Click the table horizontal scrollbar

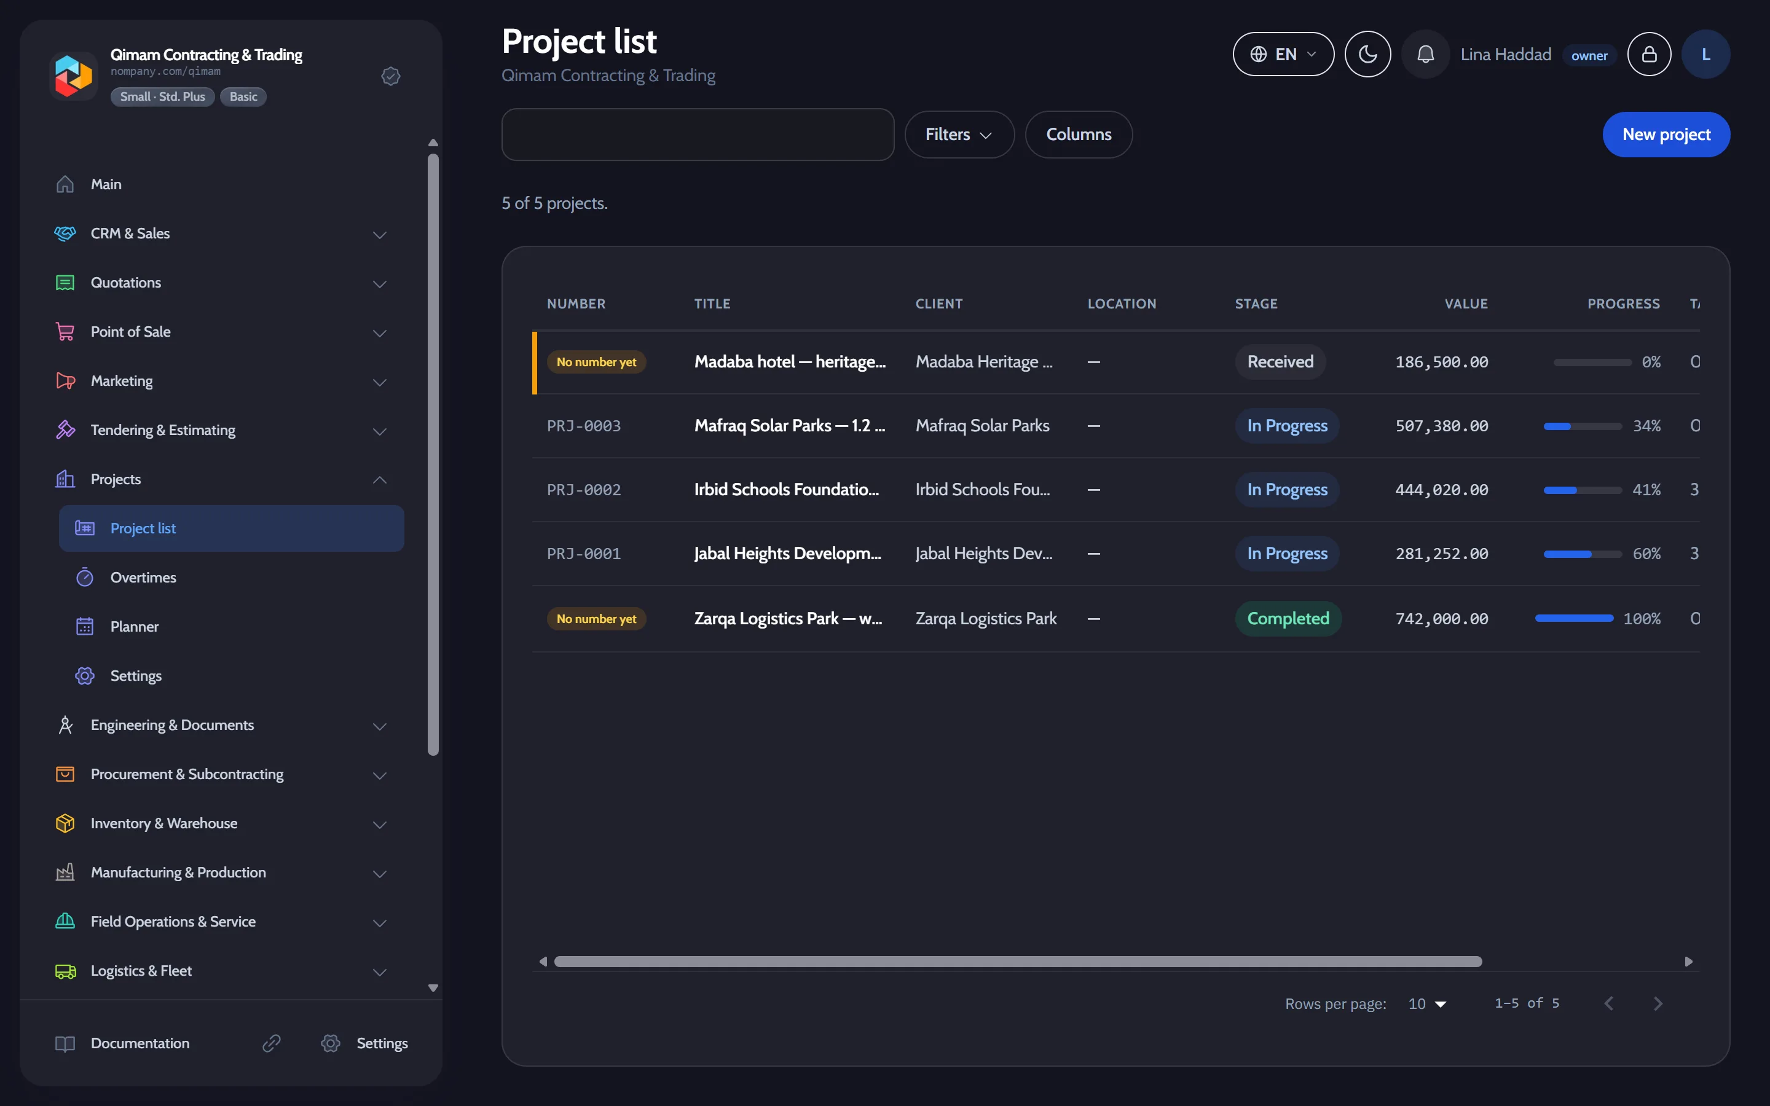tap(1018, 961)
